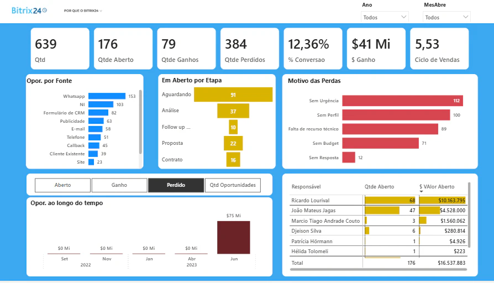Expand the MesAbre dropdown
The height and width of the screenshot is (283, 494).
click(446, 17)
